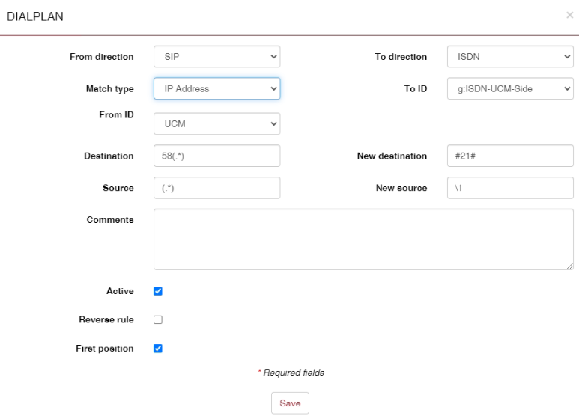The width and height of the screenshot is (579, 419).
Task: Open the To ID dropdown
Action: [x=510, y=89]
